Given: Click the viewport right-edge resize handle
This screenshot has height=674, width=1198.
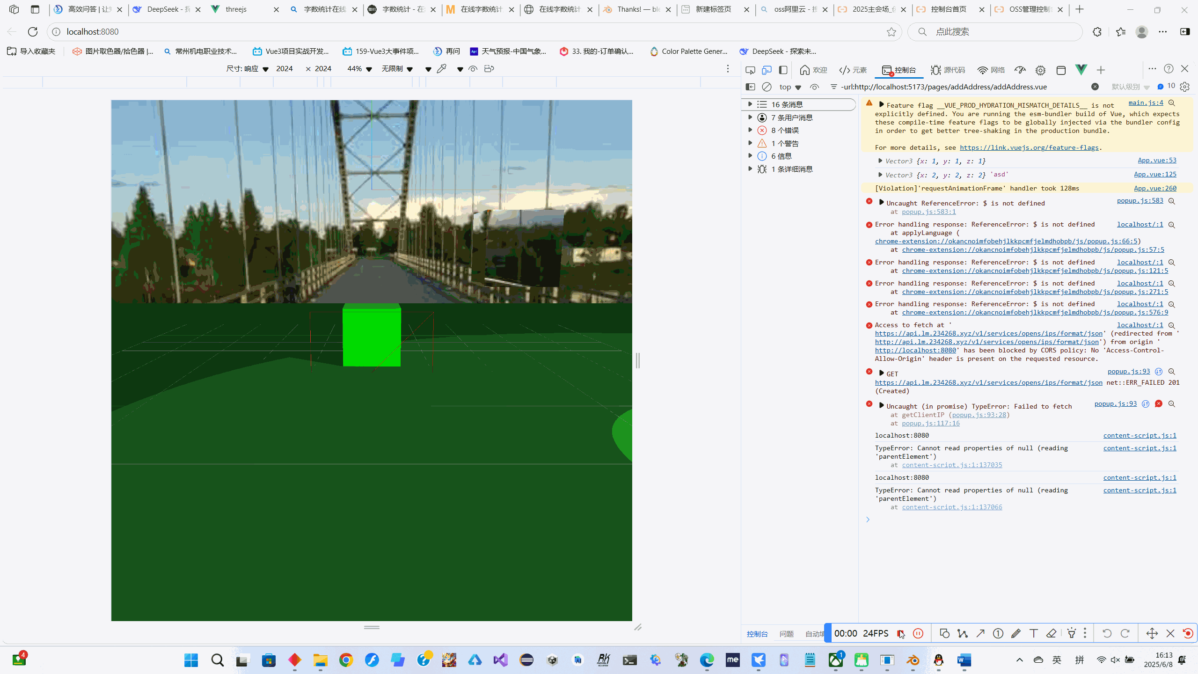Looking at the screenshot, I should point(637,360).
